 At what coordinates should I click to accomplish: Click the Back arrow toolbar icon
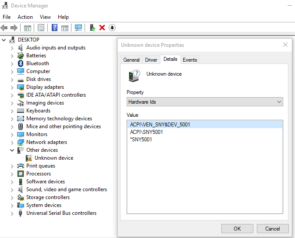point(4,28)
